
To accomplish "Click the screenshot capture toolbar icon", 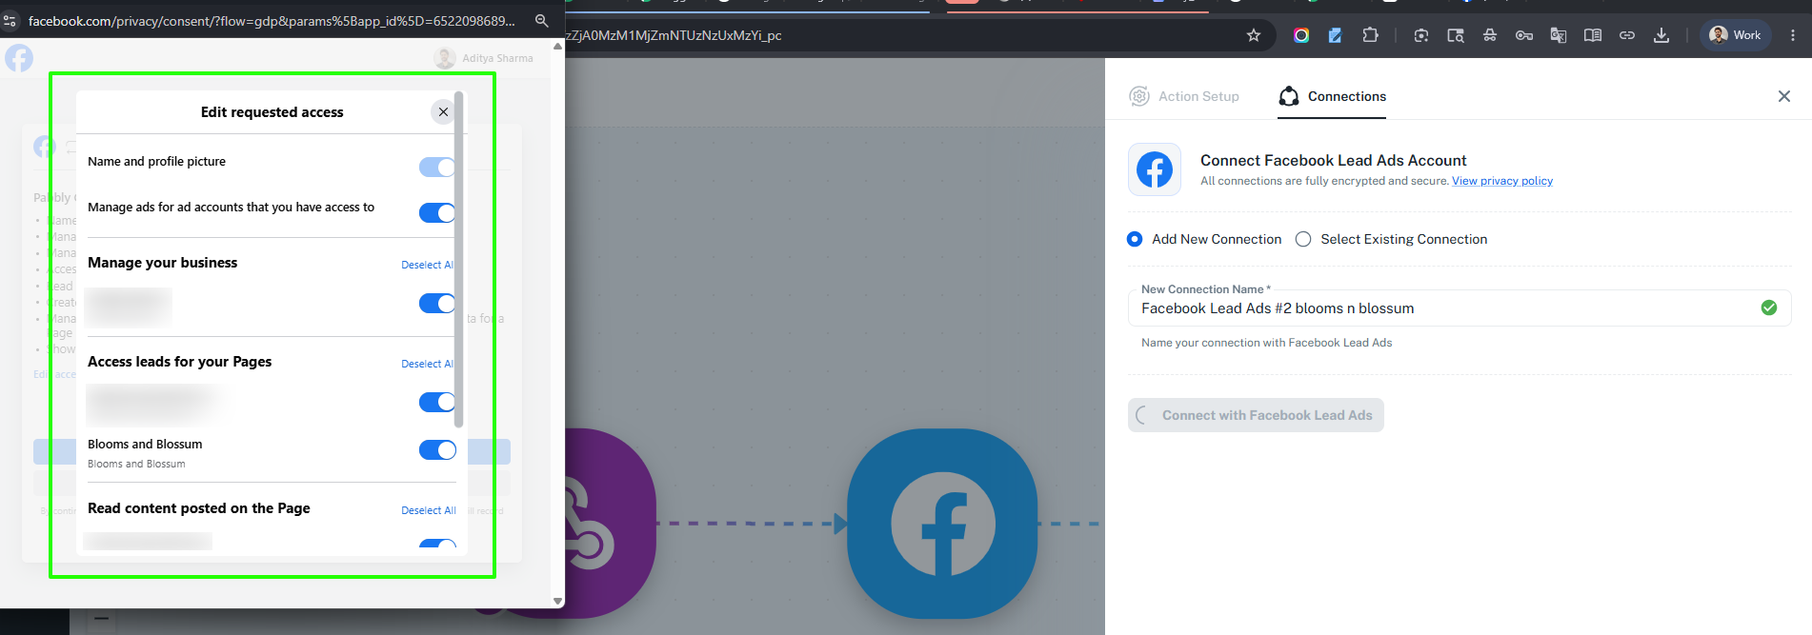I will click(x=1421, y=35).
